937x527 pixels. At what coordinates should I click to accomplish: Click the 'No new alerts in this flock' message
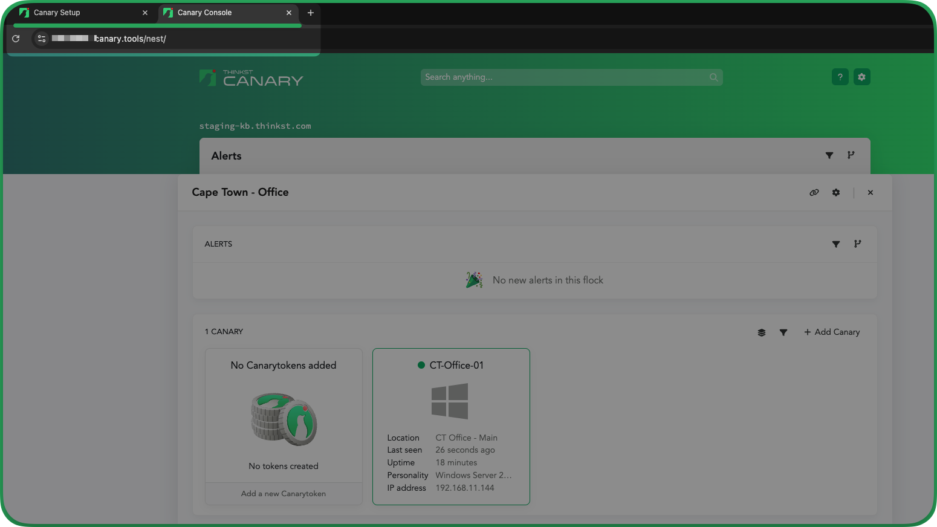(x=548, y=280)
